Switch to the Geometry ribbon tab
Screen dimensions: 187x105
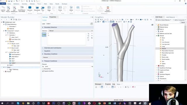pos(25,4)
